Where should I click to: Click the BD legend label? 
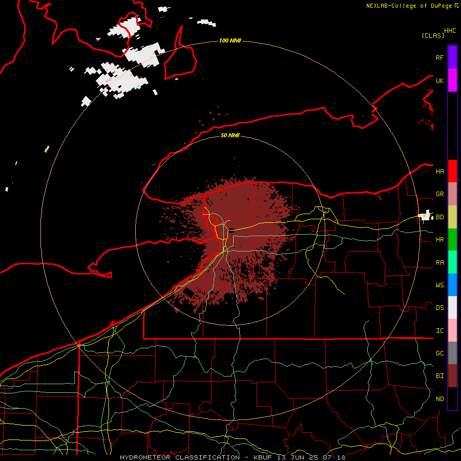440,217
